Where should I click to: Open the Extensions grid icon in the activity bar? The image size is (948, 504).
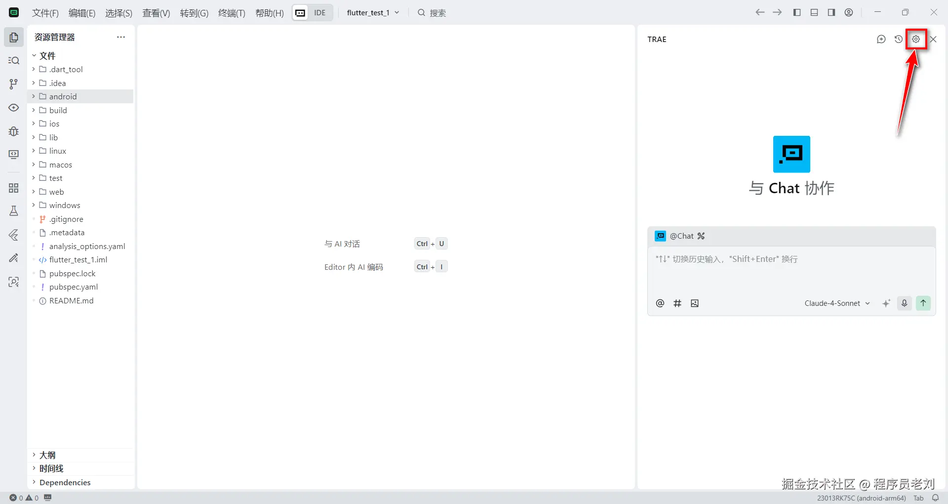pos(14,188)
